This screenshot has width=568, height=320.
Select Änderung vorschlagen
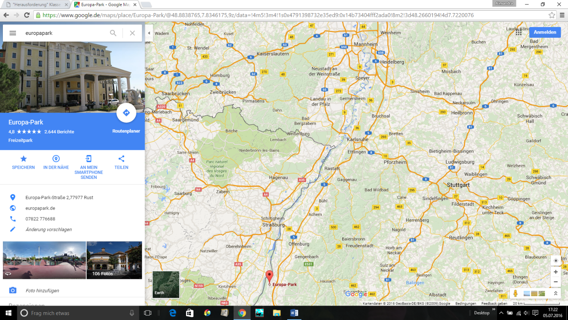pos(48,229)
